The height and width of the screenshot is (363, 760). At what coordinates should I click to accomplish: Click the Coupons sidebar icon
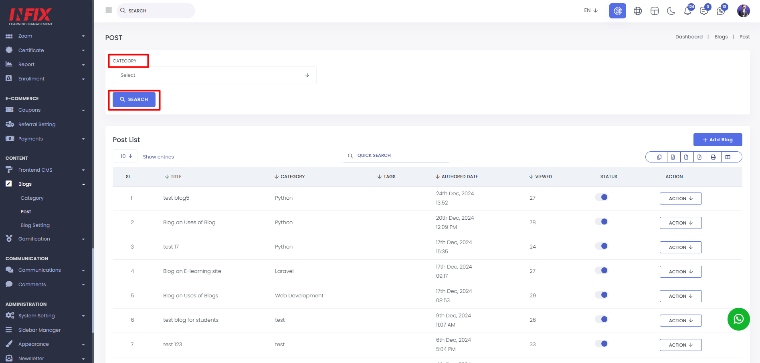9,110
